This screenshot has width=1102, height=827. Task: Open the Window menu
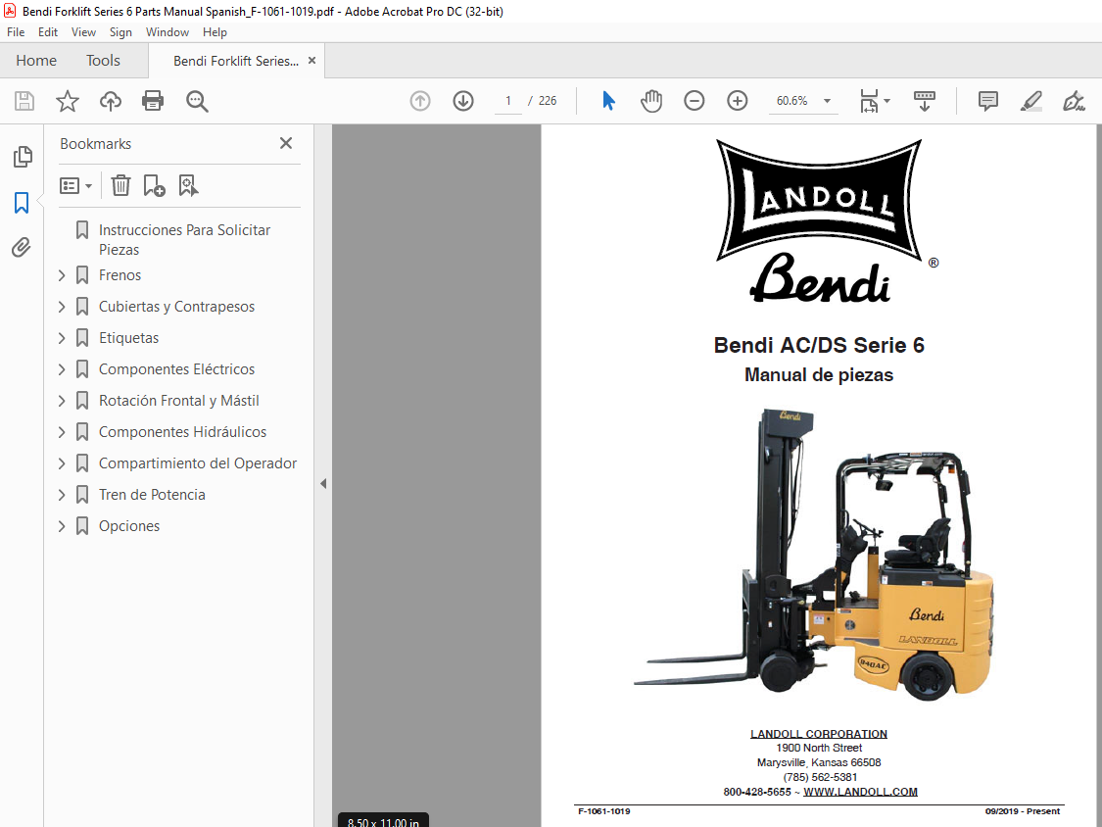click(x=168, y=32)
